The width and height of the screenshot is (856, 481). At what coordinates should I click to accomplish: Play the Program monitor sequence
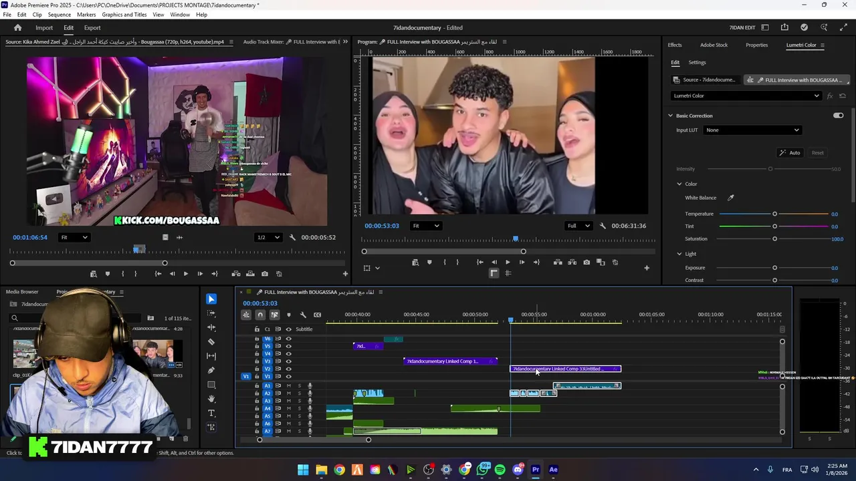coord(508,262)
